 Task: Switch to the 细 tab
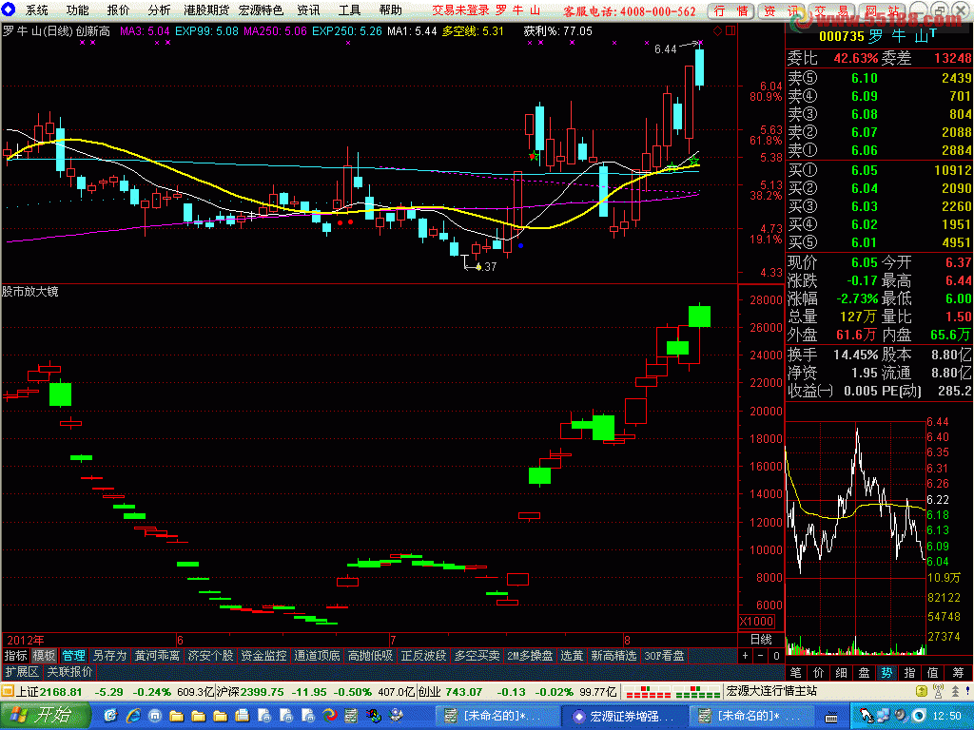pyautogui.click(x=841, y=672)
